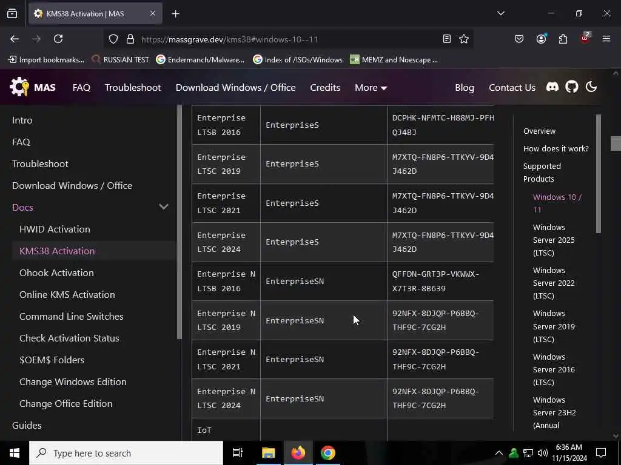This screenshot has width=621, height=465.
Task: Go back with the browser back arrow
Action: tap(15, 39)
